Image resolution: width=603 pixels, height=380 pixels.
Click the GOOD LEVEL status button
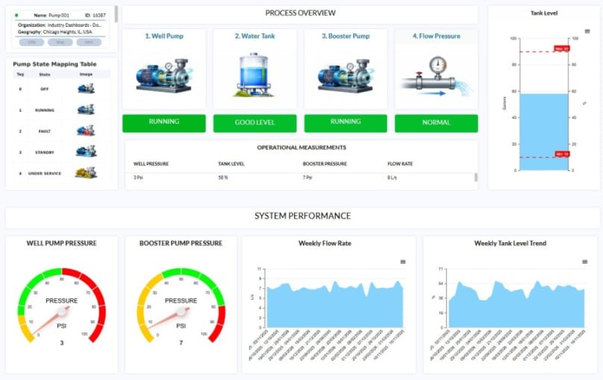[x=254, y=123]
